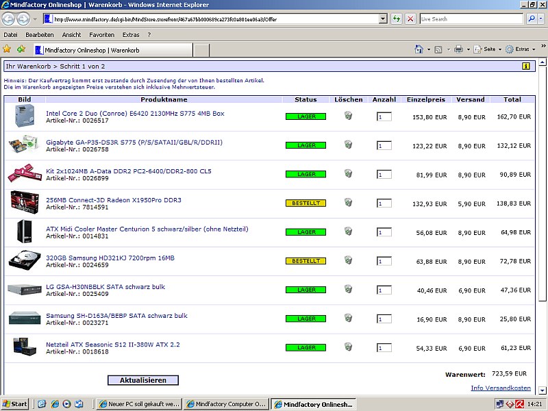Image resolution: width=548 pixels, height=411 pixels.
Task: Open the address bar URL dropdown
Action: [x=383, y=19]
